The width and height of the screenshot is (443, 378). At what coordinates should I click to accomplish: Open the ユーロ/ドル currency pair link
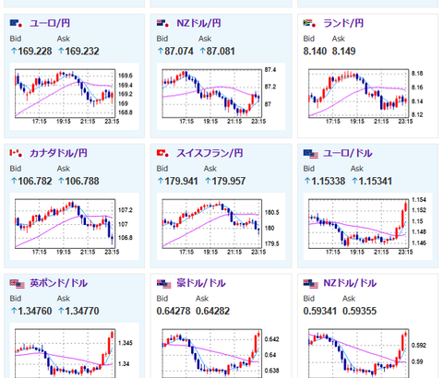point(348,153)
